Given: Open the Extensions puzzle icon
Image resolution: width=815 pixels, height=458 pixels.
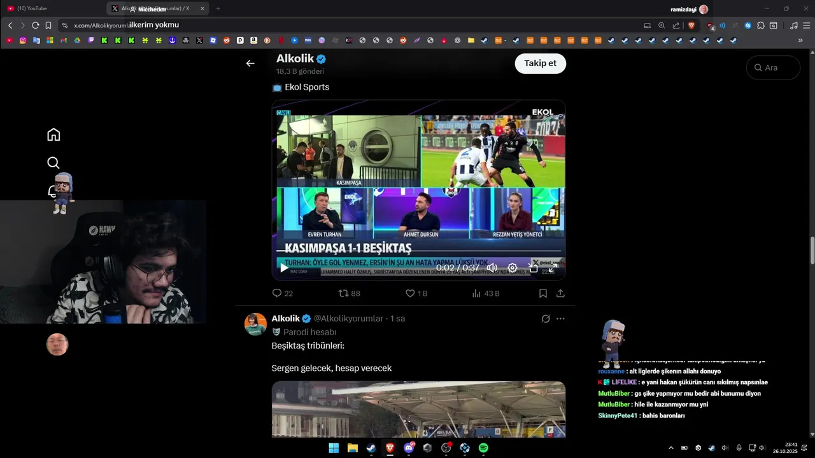Looking at the screenshot, I should [761, 25].
